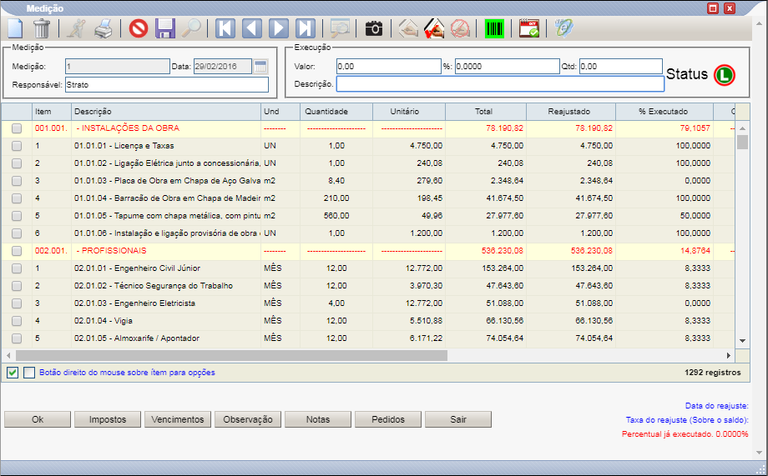Click the execution Descrição input field
The height and width of the screenshot is (476, 768).
pyautogui.click(x=500, y=84)
